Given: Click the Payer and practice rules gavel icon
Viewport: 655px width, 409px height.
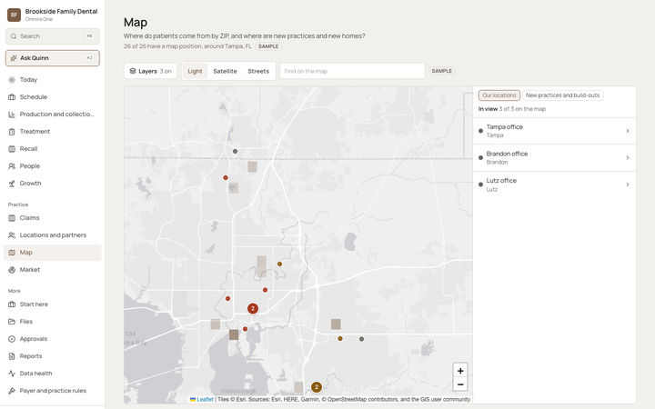Looking at the screenshot, I should pos(12,391).
